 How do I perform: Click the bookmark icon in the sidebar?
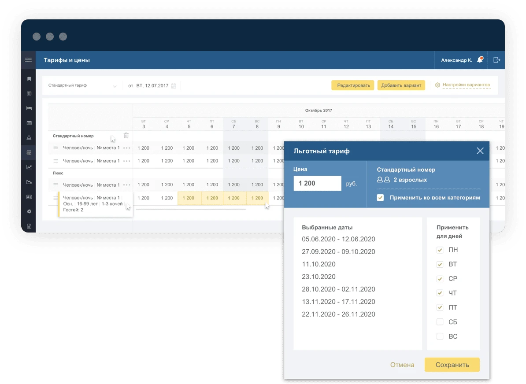(x=29, y=79)
